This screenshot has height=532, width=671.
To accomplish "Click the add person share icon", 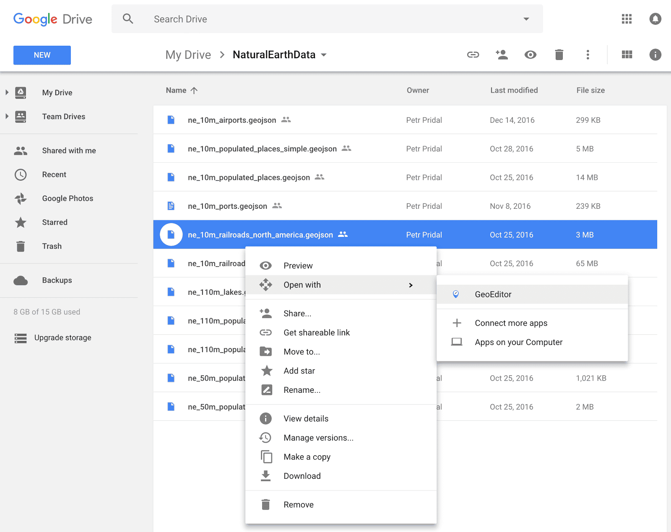I will coord(502,55).
